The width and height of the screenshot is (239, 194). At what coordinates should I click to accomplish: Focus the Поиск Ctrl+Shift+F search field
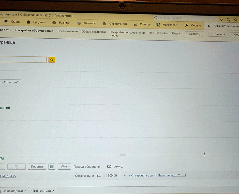click(x=186, y=18)
